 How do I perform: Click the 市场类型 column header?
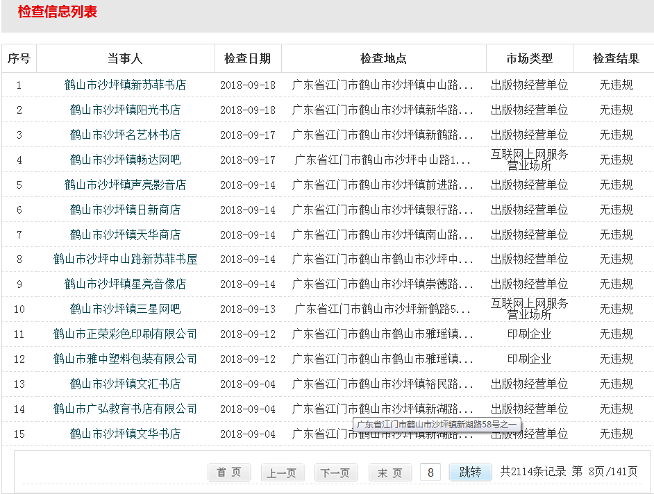(529, 59)
